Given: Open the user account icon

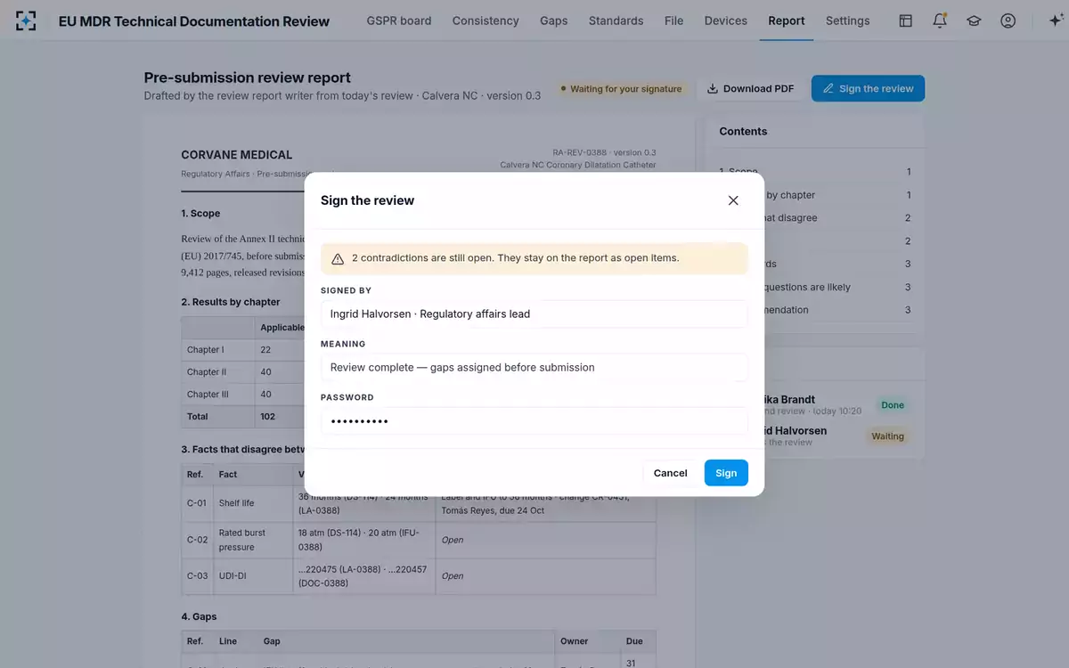Looking at the screenshot, I should coord(1008,20).
